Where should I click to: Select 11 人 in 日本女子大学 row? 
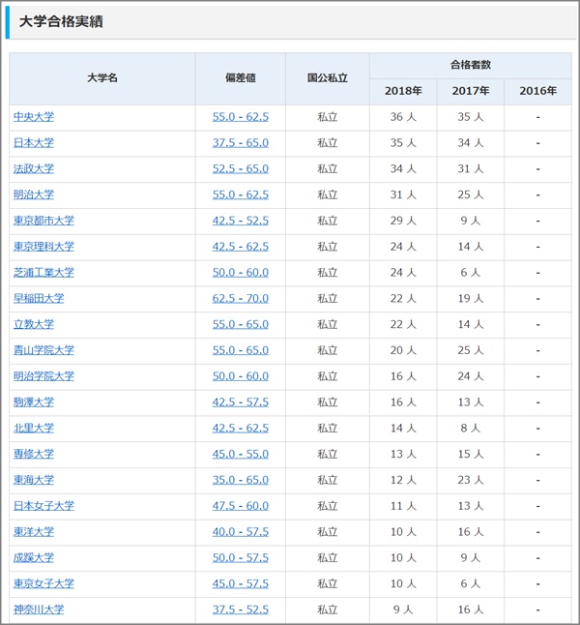[x=403, y=505]
